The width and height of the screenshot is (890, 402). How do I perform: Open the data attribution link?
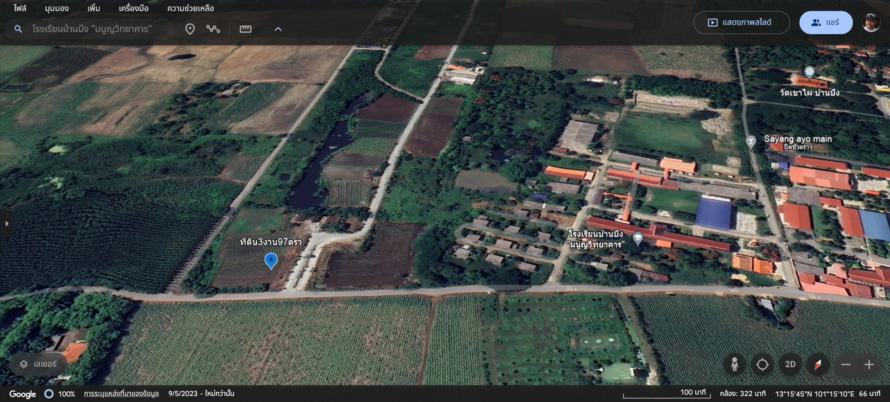(x=121, y=394)
